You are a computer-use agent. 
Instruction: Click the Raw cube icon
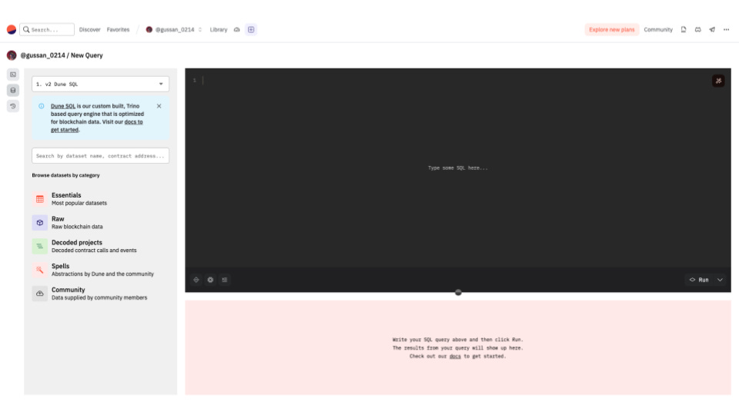pyautogui.click(x=39, y=223)
